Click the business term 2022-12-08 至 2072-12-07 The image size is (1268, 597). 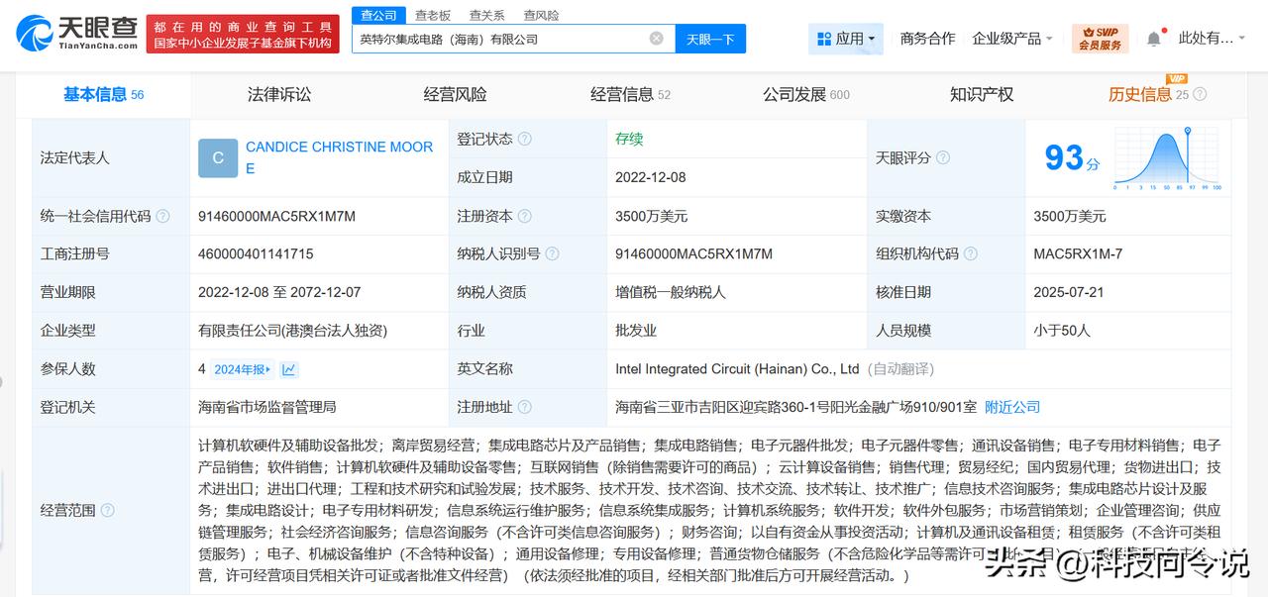(x=279, y=292)
